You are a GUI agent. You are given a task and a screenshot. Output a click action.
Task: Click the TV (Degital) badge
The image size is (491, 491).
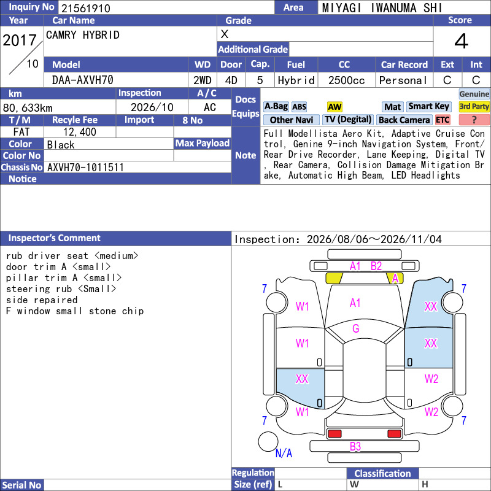coord(348,120)
